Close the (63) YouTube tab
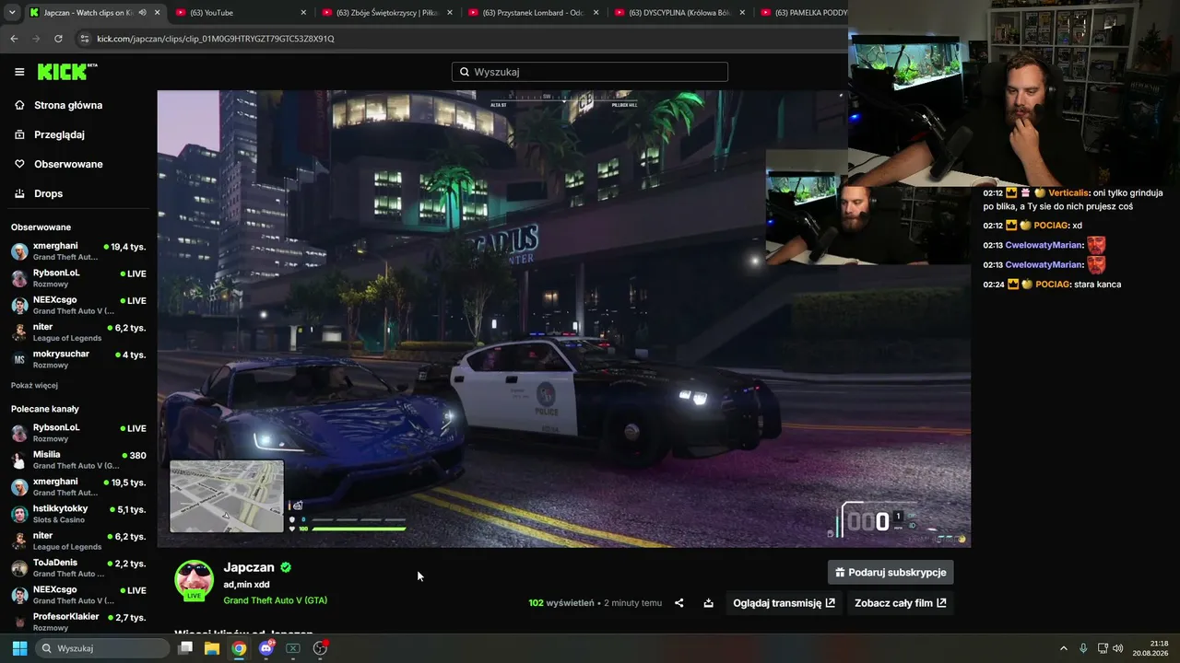The image size is (1180, 663). [x=303, y=13]
